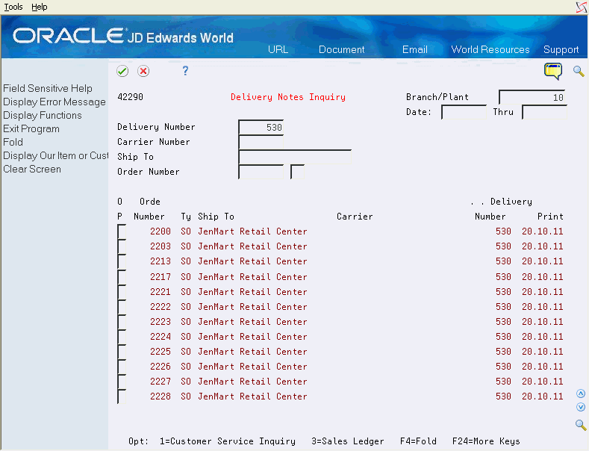Click order number 2200 text
The height and width of the screenshot is (451, 589).
tap(161, 231)
